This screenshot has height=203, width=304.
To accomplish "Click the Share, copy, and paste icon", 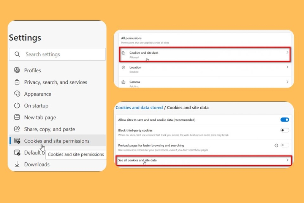I will (x=17, y=129).
